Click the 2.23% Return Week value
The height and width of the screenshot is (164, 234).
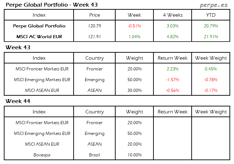pos(173,69)
